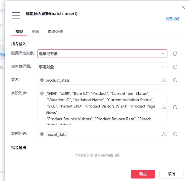Click the info icon next to 字段列表

tap(175, 107)
